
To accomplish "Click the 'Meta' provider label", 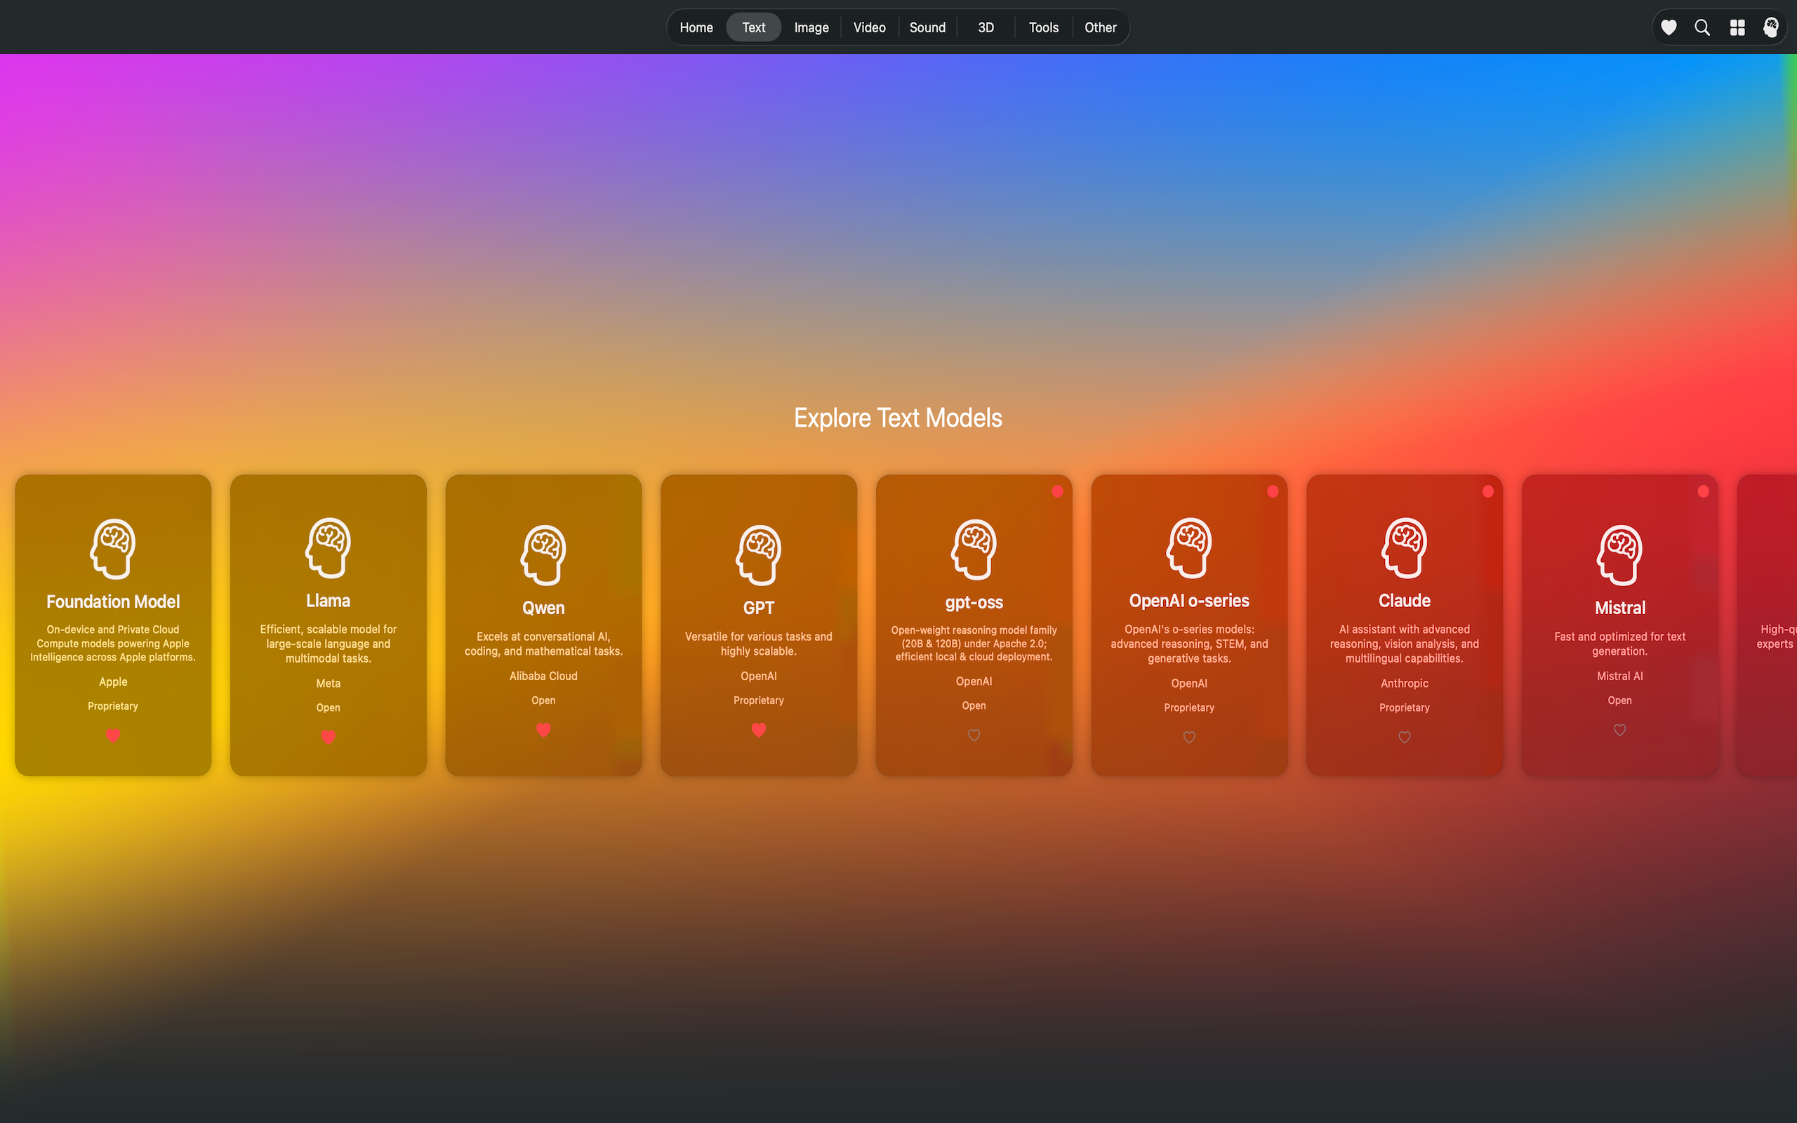I will tap(329, 684).
